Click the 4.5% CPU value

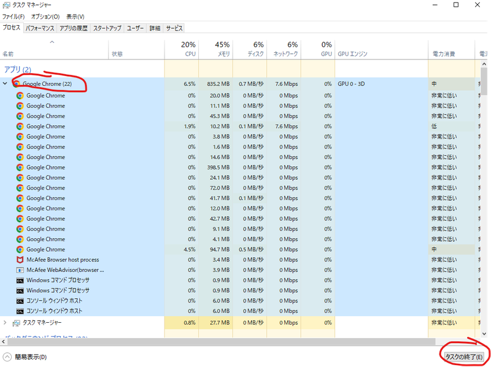click(190, 250)
